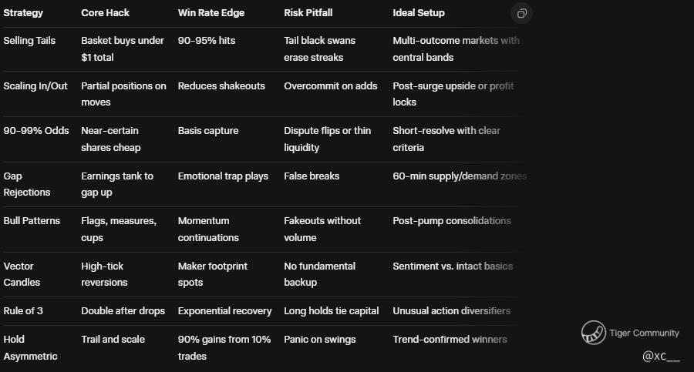The image size is (694, 372).
Task: Select the Scaling In/Out strategy cell
Action: pyautogui.click(x=34, y=86)
